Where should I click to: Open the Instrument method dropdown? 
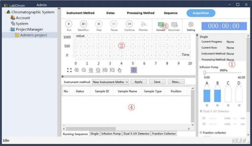click(x=110, y=82)
